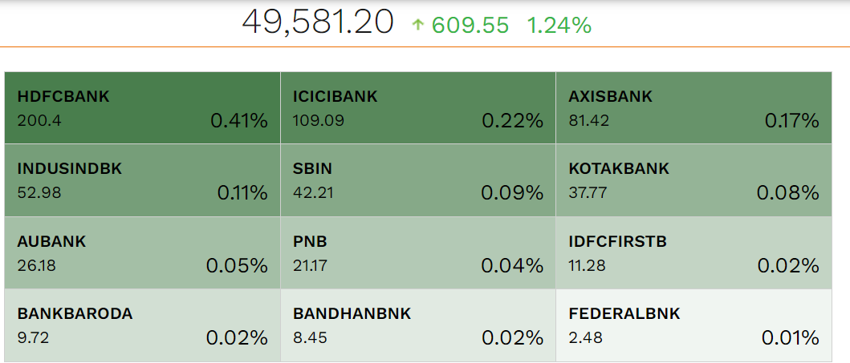The width and height of the screenshot is (850, 363).
Task: Click the 0.22% value in ICICIBANK tile
Action: [x=513, y=121]
